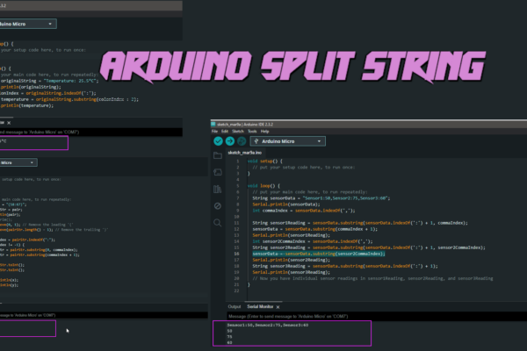Open the Micro board dropdown in the lower-left window
The height and width of the screenshot is (351, 527).
click(18, 162)
